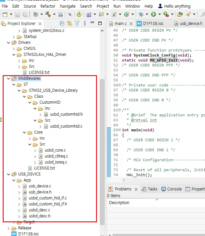Minimize the Project Explorer panel
205x236 pixels.
click(92, 23)
